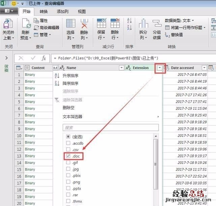Open the quick access toolbar customize arrow
Viewport: 216px width, 206px height.
[23, 4]
